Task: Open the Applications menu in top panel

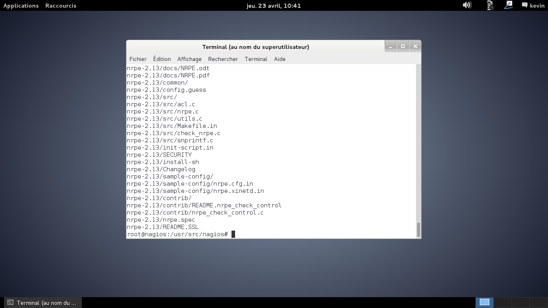Action: click(x=21, y=6)
